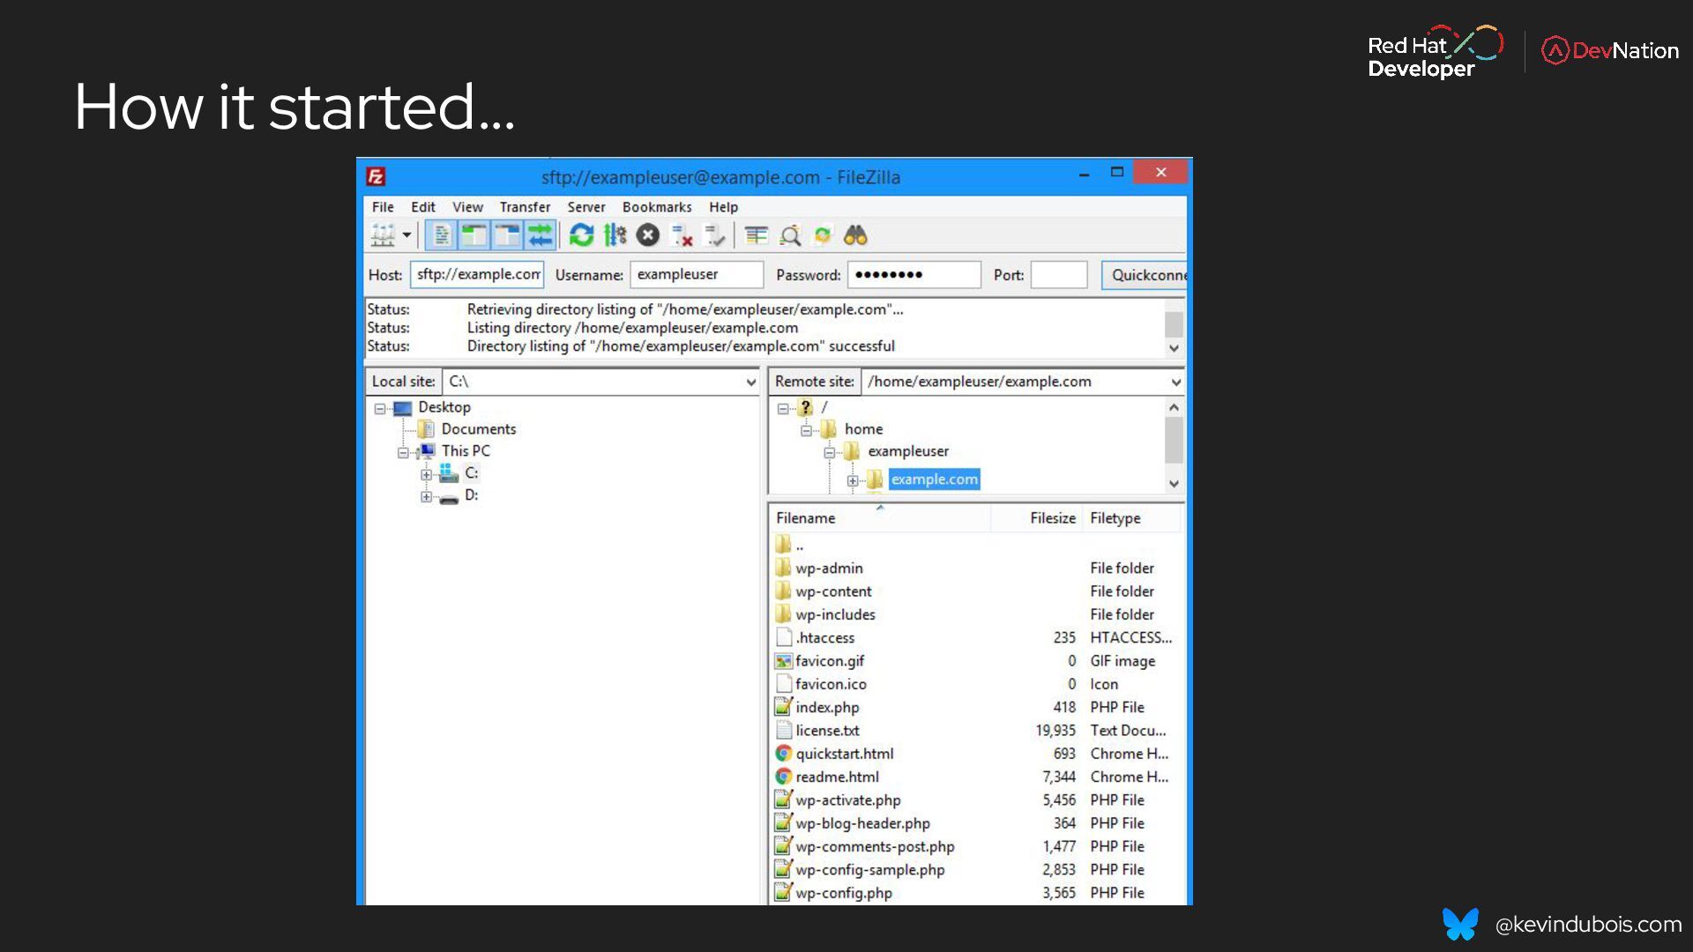Expand the example.com folder node
Viewport: 1693px width, 952px height.
tap(853, 480)
